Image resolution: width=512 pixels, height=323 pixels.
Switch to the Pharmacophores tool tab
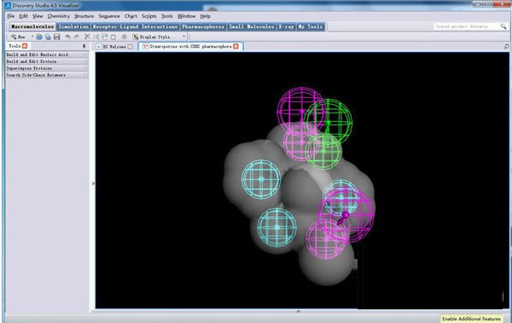203,26
